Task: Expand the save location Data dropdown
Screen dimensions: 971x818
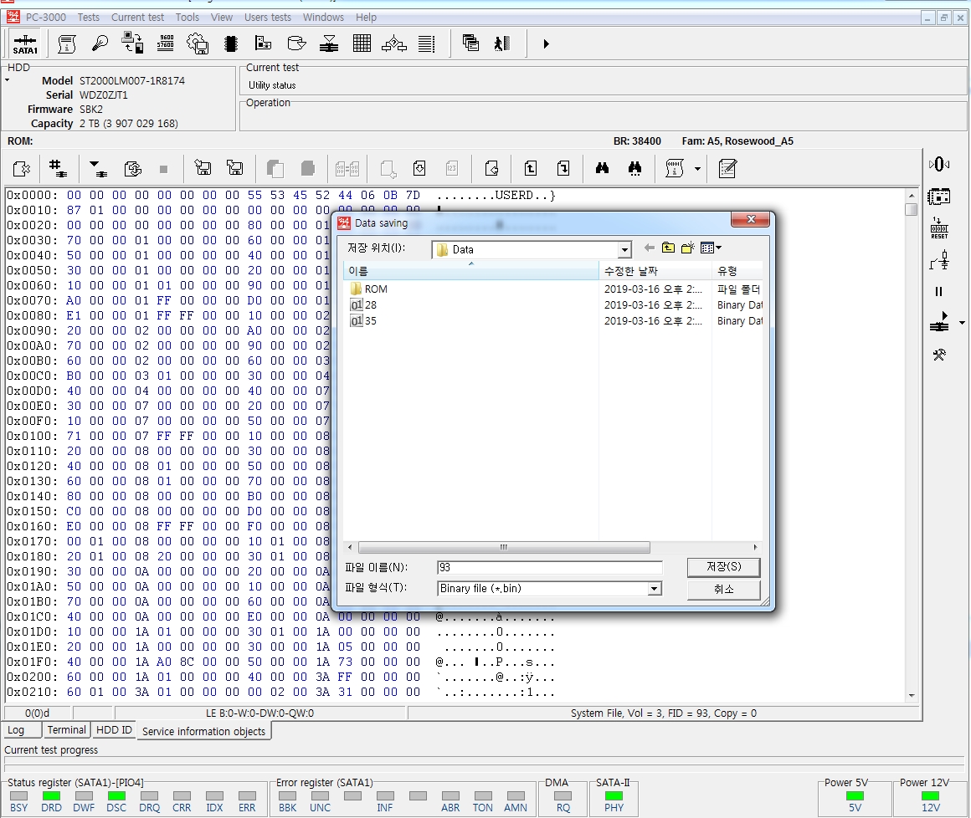Action: [624, 250]
